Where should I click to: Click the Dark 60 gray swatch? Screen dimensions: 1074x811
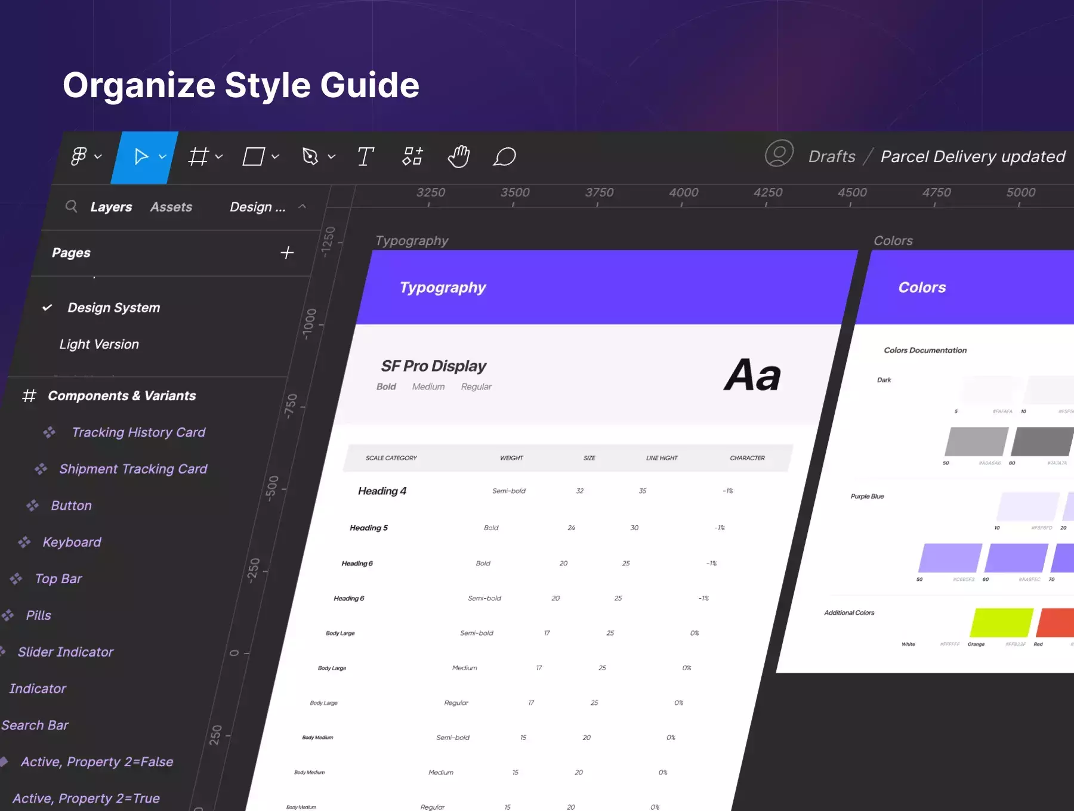[1042, 441]
